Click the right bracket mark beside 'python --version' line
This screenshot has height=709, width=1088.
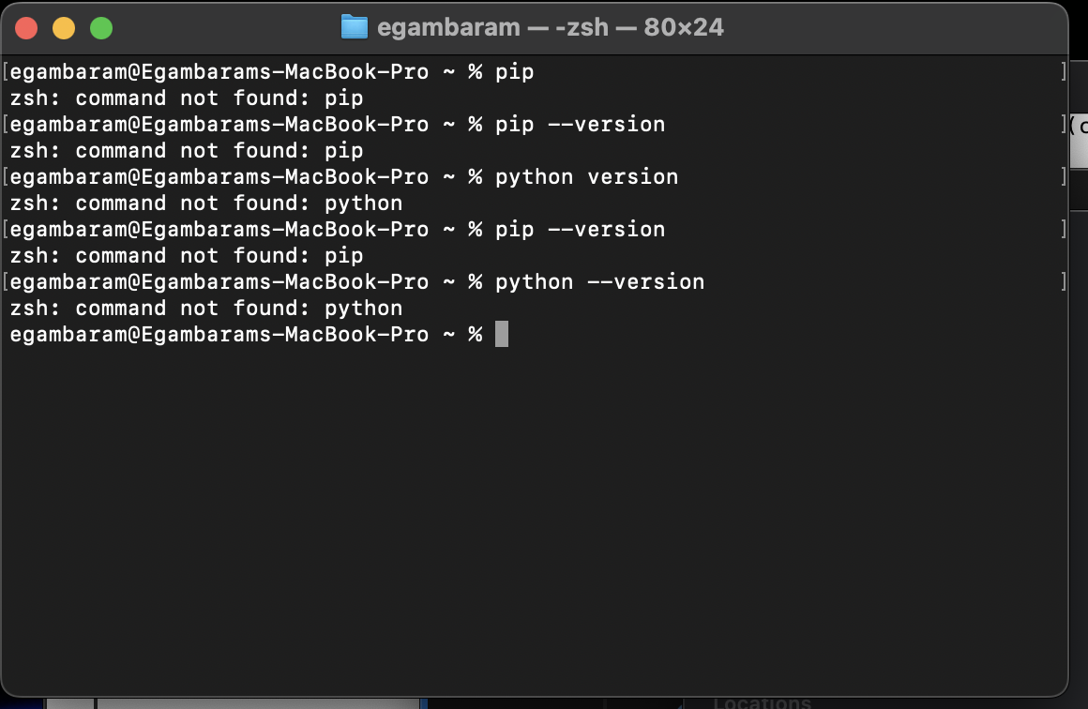coord(1063,281)
